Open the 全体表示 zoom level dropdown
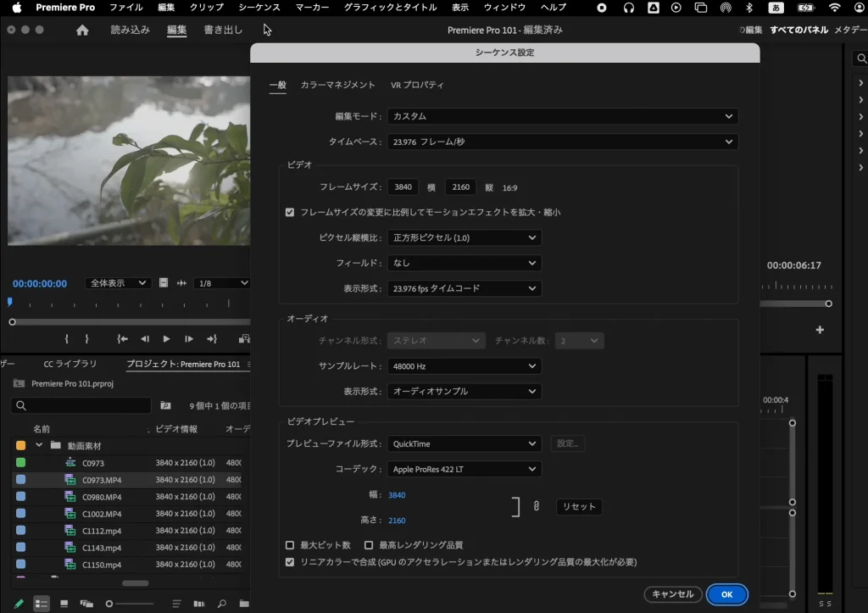Image resolution: width=868 pixels, height=613 pixels. [117, 282]
